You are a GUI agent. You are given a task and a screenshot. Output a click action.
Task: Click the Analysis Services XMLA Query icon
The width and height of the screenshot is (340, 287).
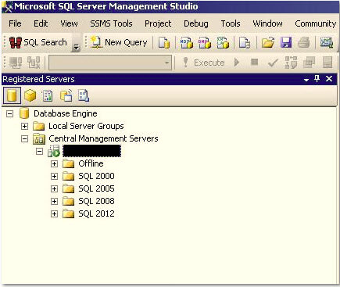(x=223, y=42)
